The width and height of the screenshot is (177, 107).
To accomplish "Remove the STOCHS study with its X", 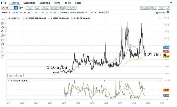I will [x=9, y=81].
